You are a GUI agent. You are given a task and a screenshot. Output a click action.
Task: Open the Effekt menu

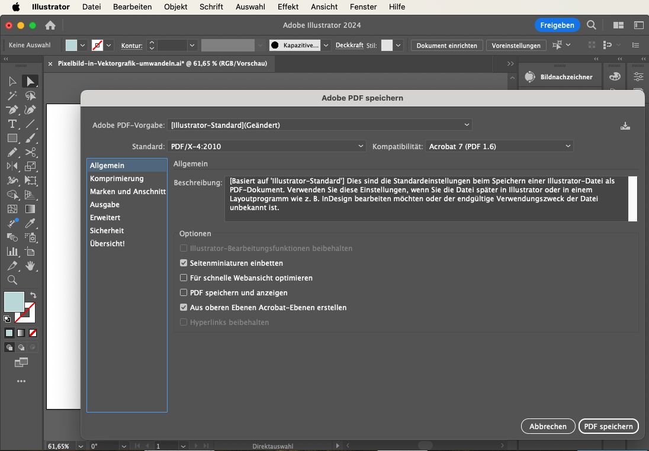click(288, 7)
